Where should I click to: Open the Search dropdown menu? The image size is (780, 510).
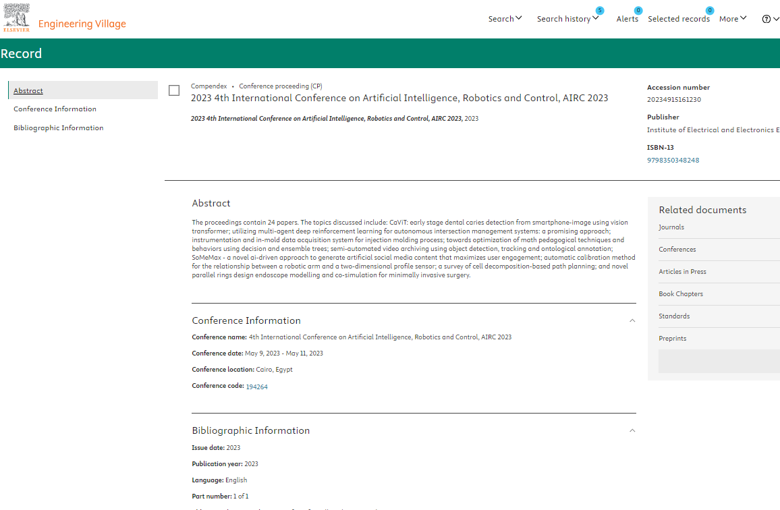505,19
